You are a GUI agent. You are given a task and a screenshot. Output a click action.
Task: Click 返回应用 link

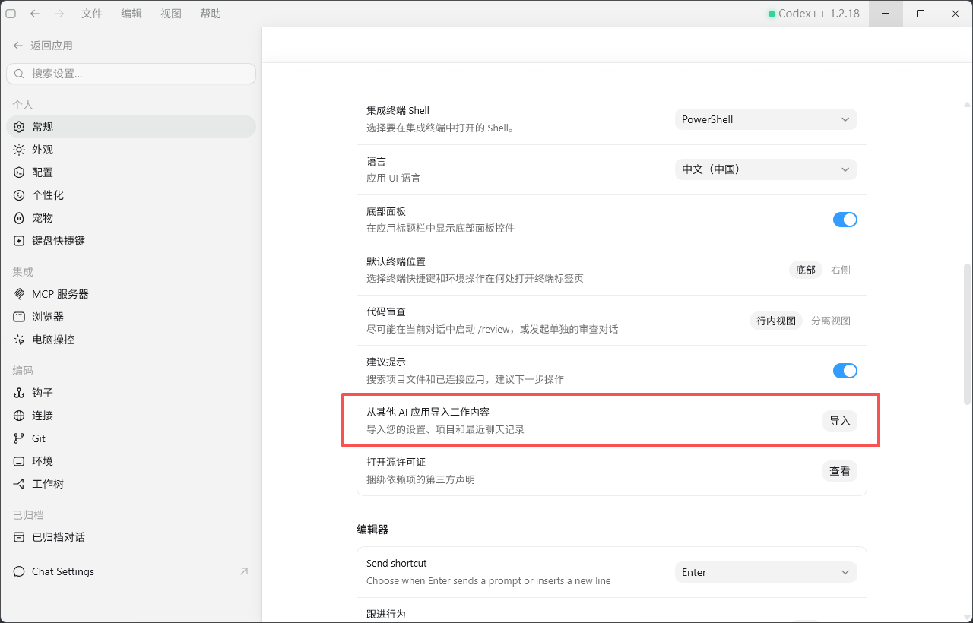click(52, 46)
